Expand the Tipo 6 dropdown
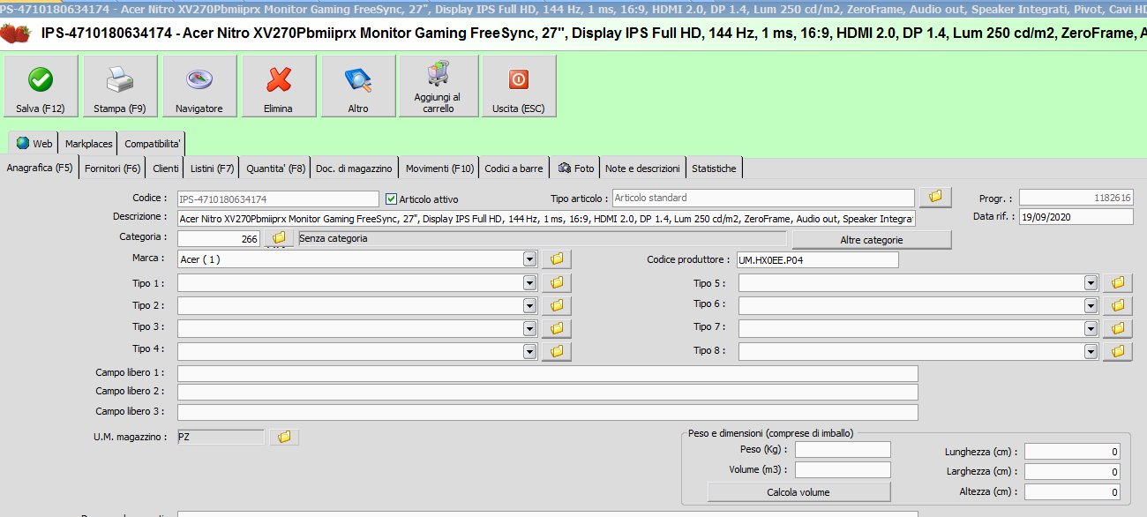The image size is (1147, 517). [1091, 306]
